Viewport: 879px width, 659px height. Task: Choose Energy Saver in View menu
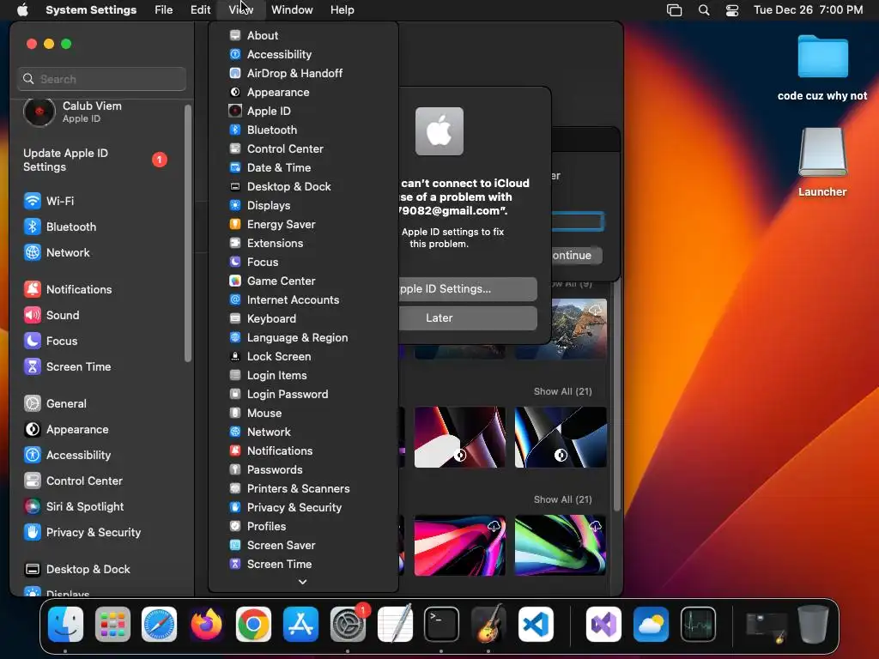point(303,224)
